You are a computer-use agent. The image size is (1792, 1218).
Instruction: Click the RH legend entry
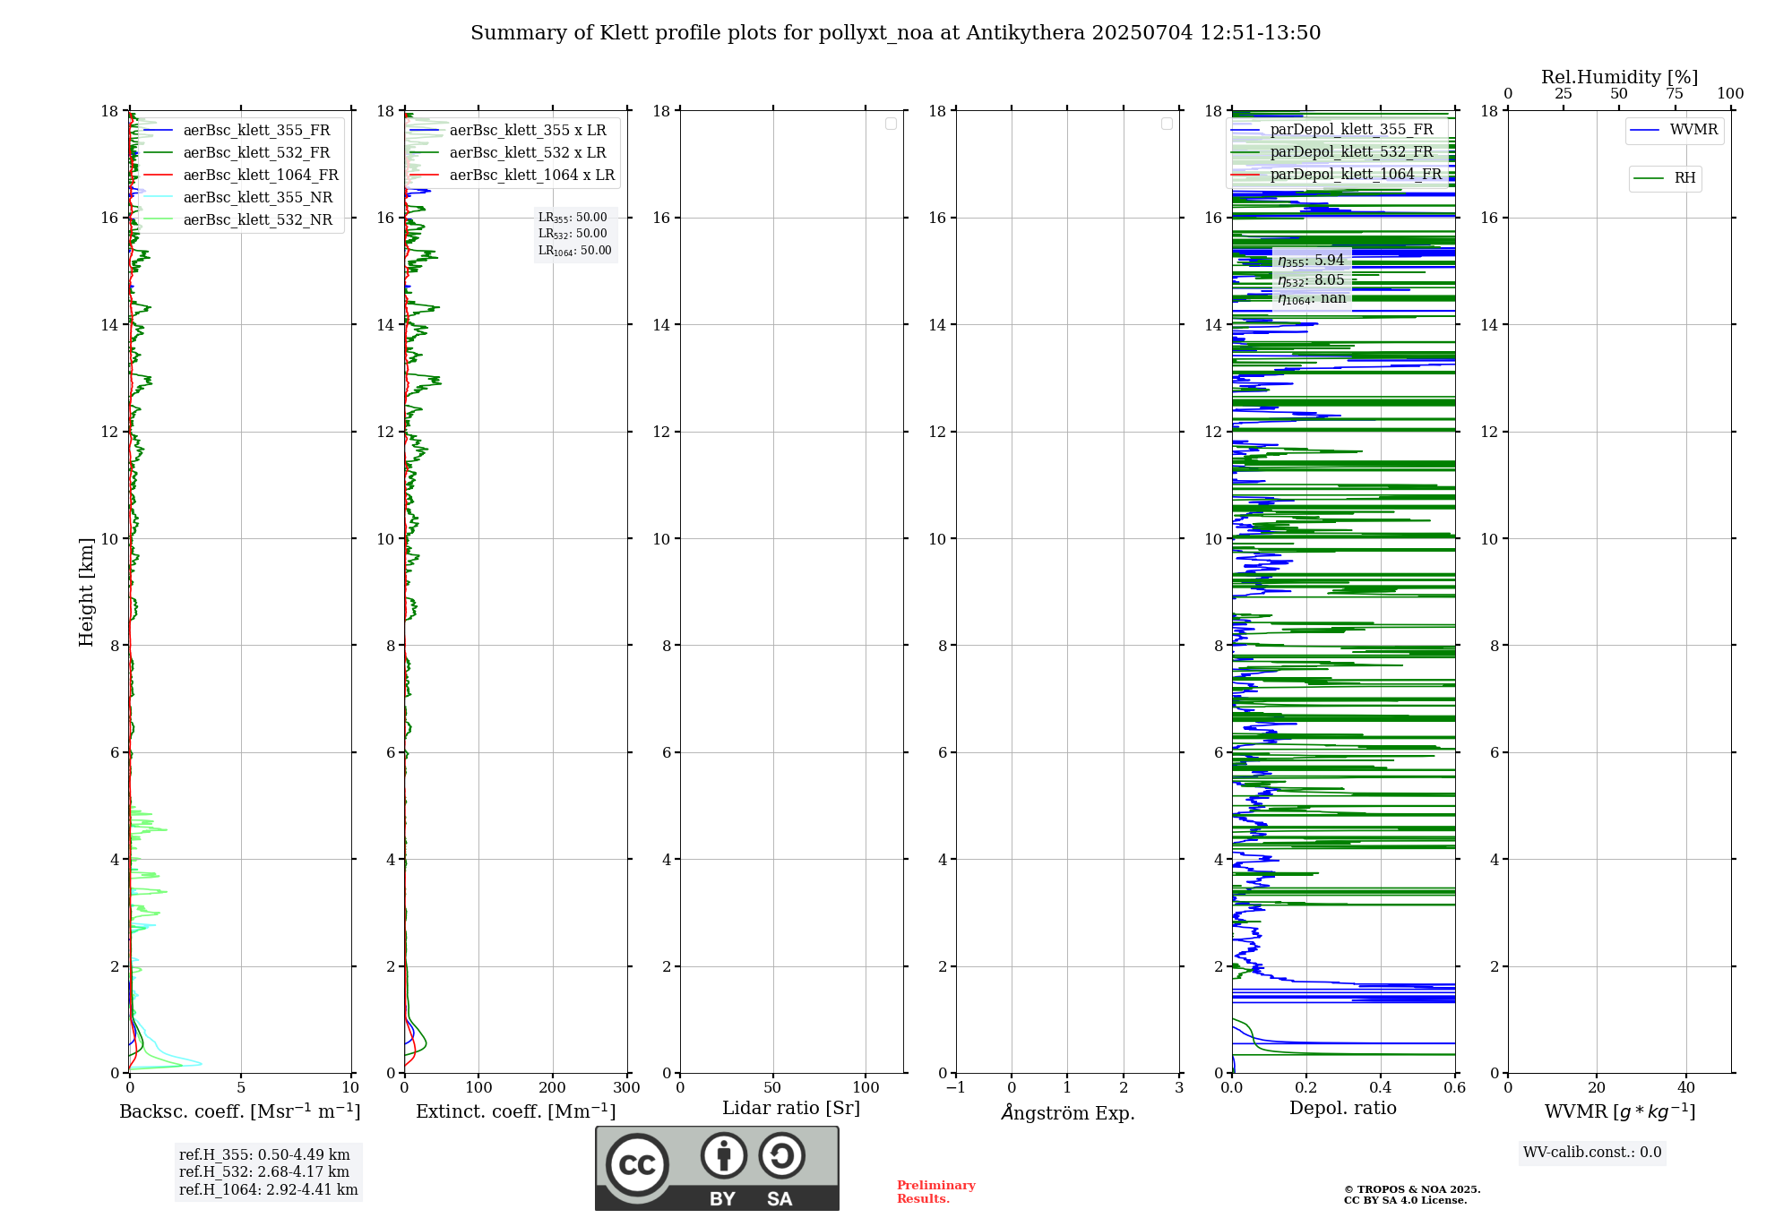coord(1665,178)
